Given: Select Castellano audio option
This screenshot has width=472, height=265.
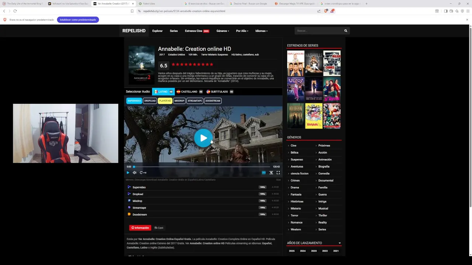Looking at the screenshot, I should click(x=190, y=92).
